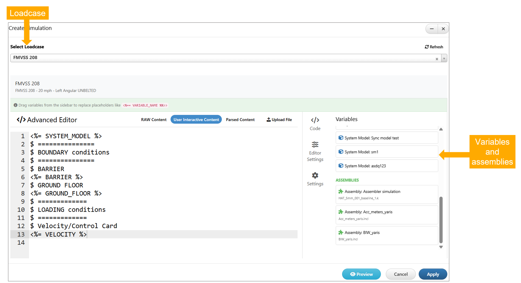The height and width of the screenshot is (283, 521).
Task: Switch to RAW Content tab
Action: click(154, 120)
